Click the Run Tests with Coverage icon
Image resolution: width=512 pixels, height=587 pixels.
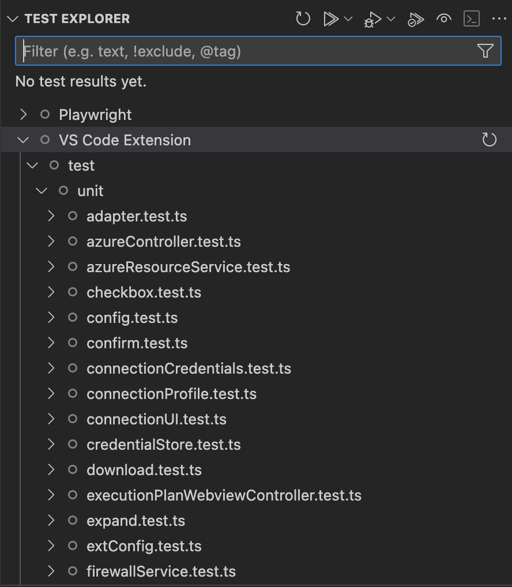click(415, 20)
